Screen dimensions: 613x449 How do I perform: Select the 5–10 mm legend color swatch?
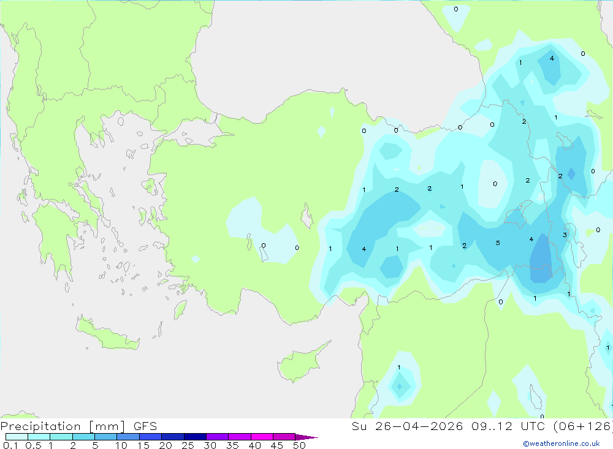pyautogui.click(x=106, y=437)
